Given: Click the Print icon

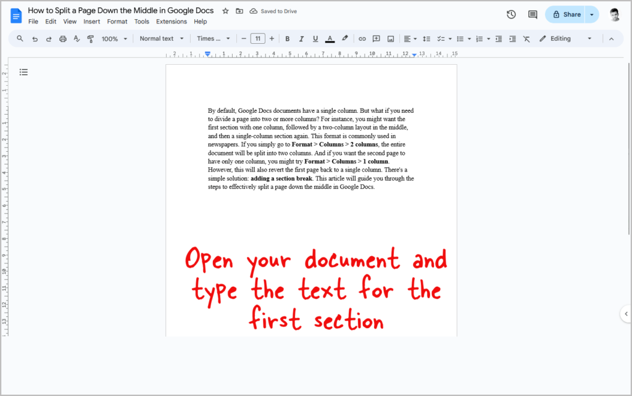Looking at the screenshot, I should (x=62, y=38).
